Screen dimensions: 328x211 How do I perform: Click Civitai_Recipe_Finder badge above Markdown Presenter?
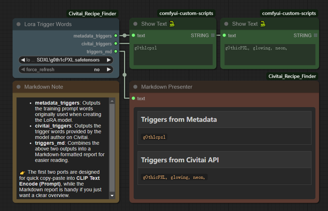292,76
